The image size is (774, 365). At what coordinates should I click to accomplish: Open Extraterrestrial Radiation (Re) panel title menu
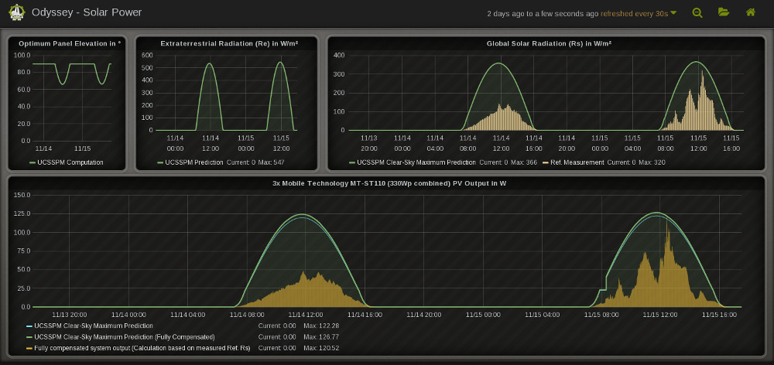coord(229,43)
